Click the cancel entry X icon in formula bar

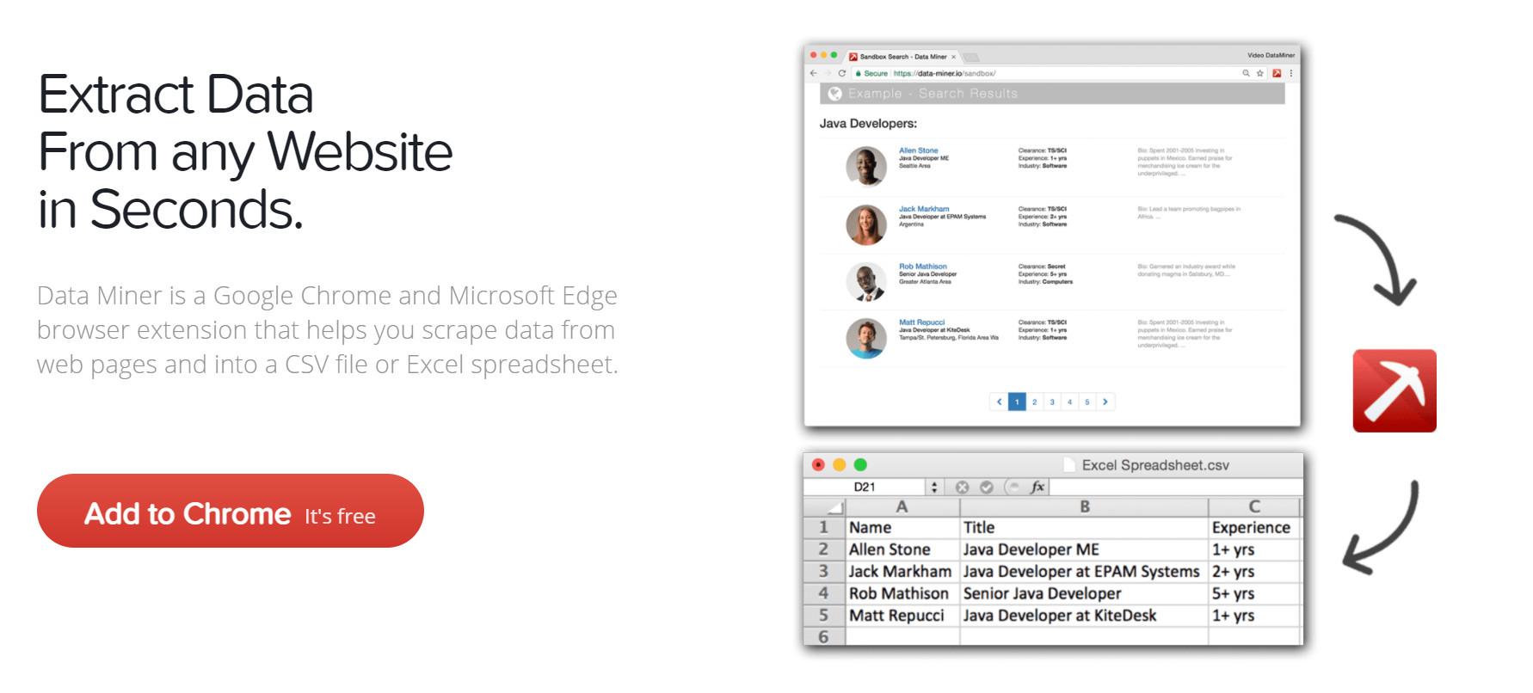click(x=963, y=488)
